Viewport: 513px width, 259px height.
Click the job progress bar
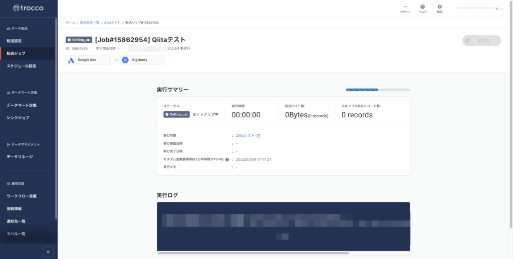click(377, 90)
